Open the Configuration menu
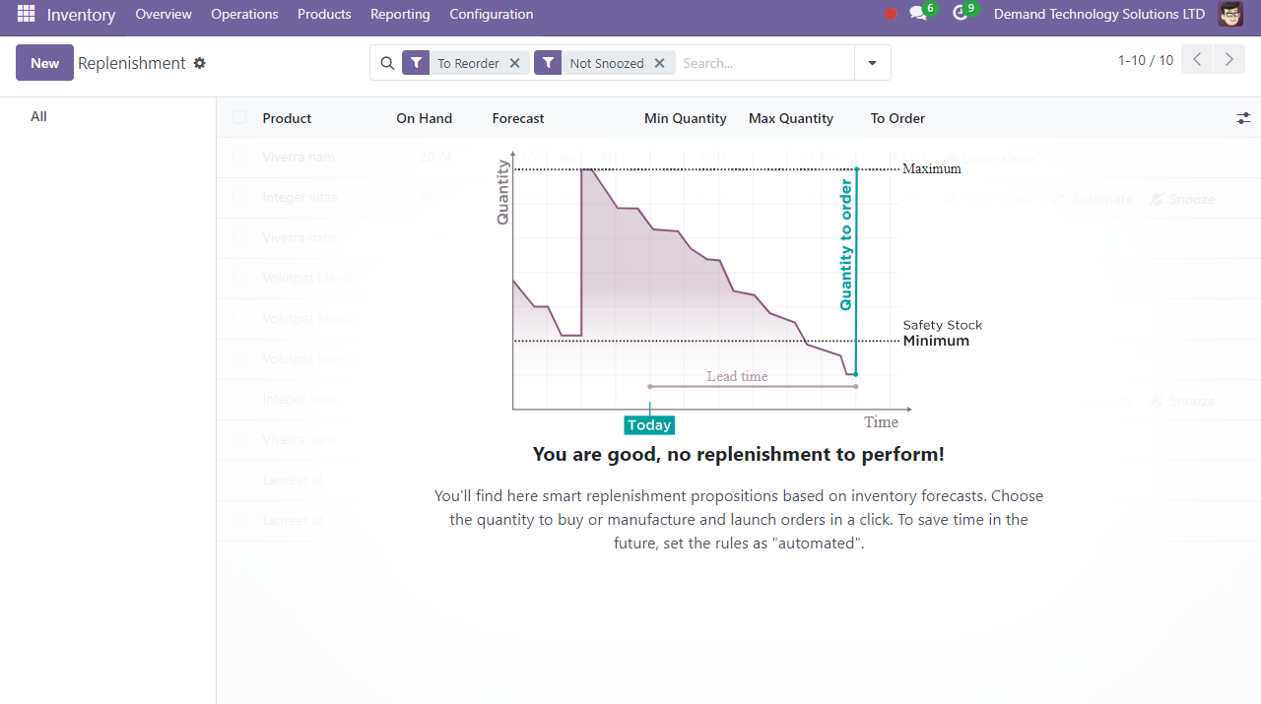This screenshot has width=1261, height=704. click(x=491, y=14)
